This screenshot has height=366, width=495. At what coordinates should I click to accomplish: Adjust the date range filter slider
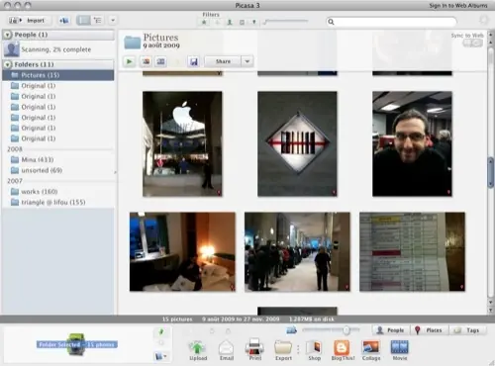click(286, 22)
